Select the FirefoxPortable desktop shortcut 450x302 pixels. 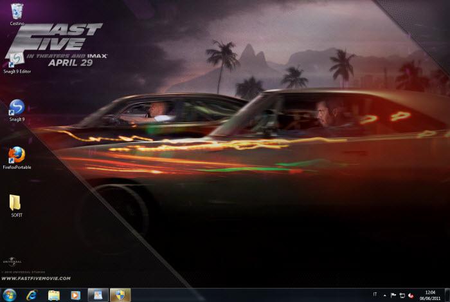coord(17,158)
